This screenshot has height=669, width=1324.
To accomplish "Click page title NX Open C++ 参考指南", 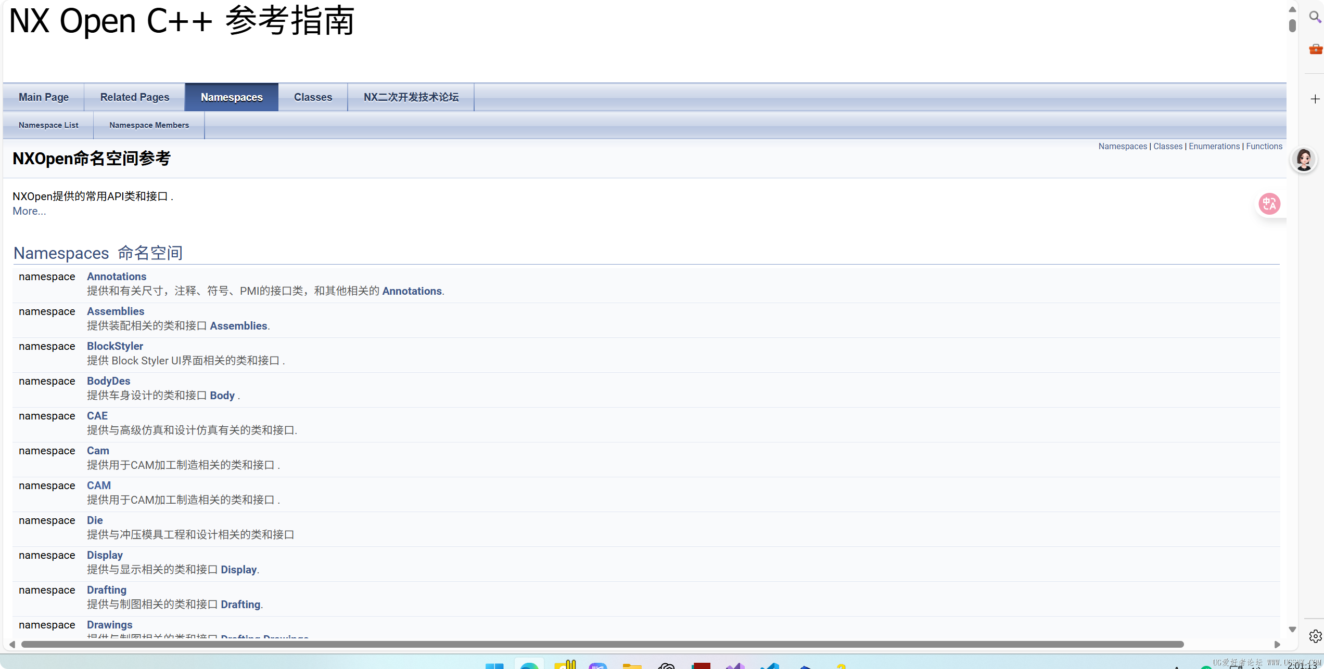I will click(182, 21).
